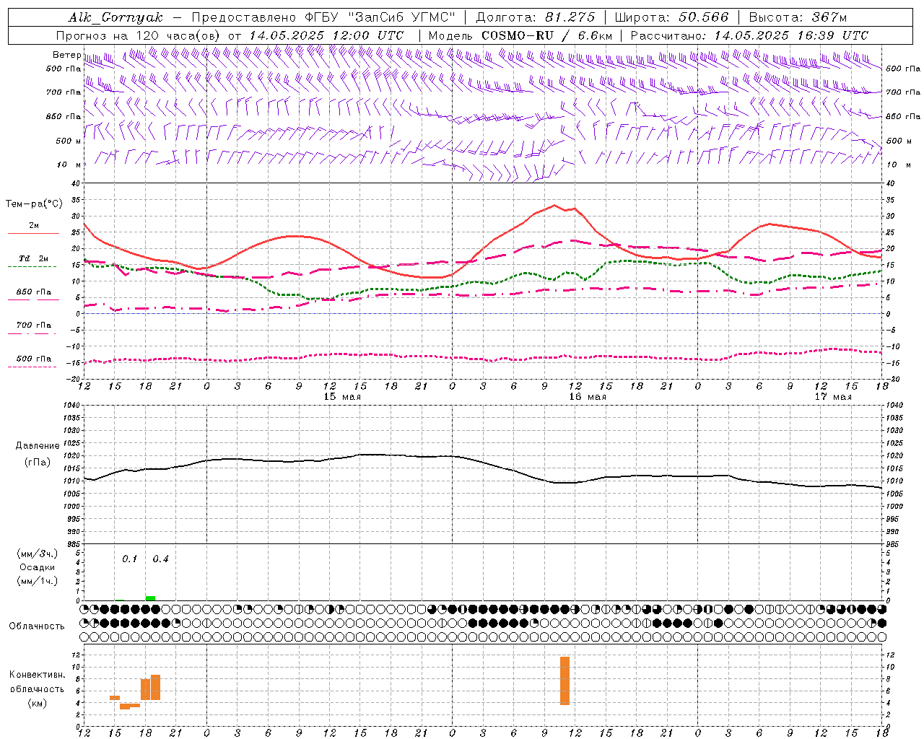Click the '985' bottom value on left pressure axis
This screenshot has width=924, height=739.
(74, 544)
